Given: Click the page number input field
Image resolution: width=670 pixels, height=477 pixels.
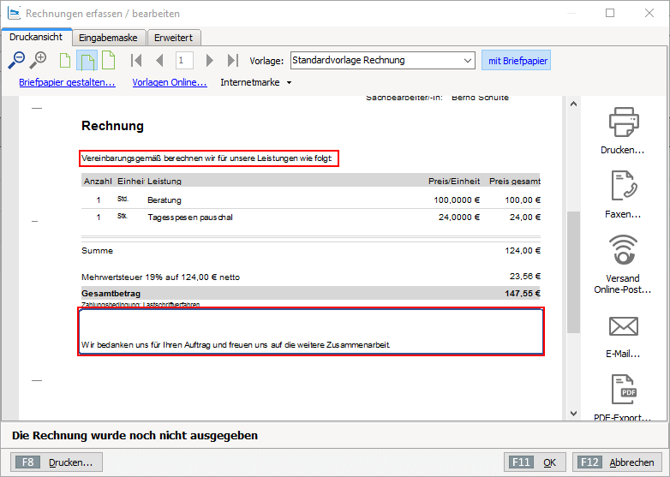Looking at the screenshot, I should [x=184, y=60].
